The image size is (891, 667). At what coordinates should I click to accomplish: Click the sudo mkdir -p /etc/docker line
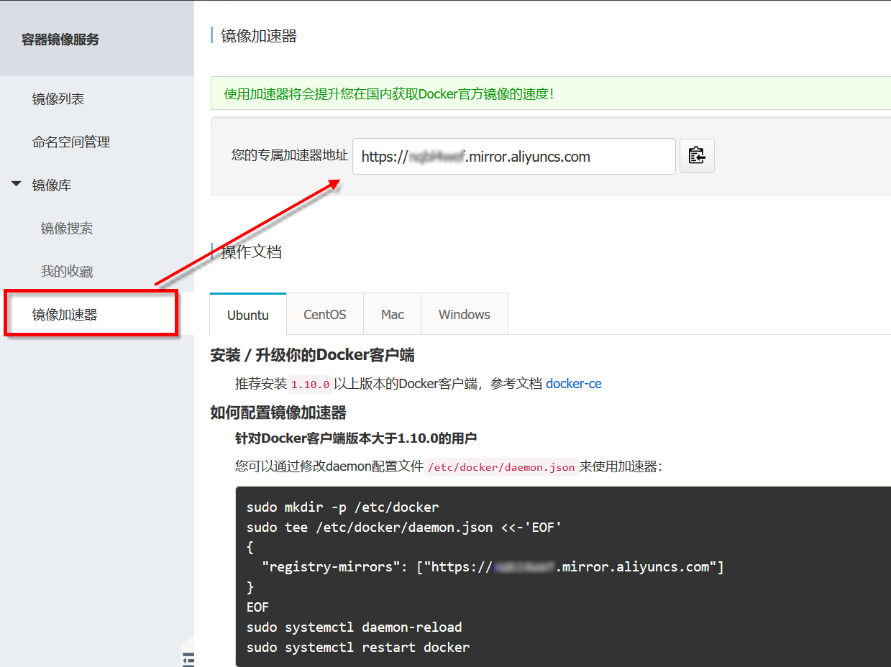tap(342, 507)
